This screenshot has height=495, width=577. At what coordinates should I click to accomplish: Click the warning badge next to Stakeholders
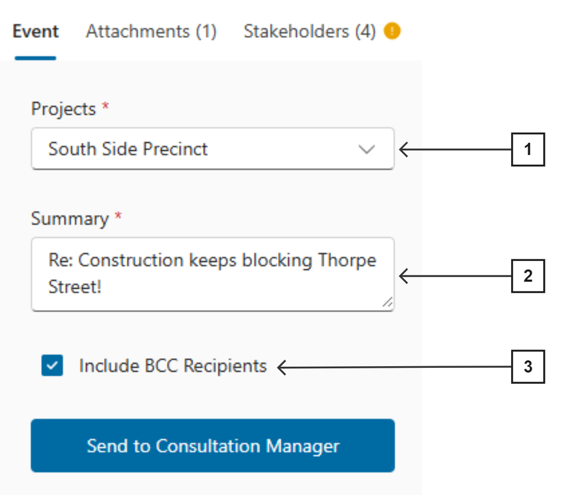[x=393, y=32]
